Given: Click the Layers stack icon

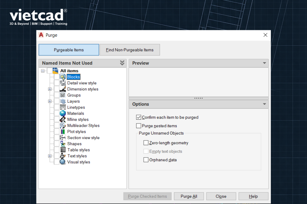Looking at the screenshot, I should (63, 101).
